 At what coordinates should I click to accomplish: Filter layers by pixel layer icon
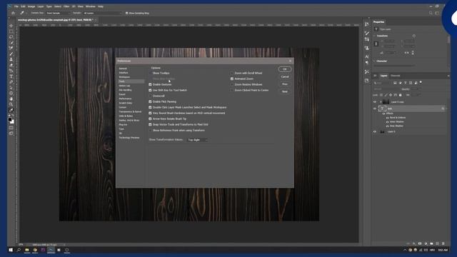click(395, 83)
